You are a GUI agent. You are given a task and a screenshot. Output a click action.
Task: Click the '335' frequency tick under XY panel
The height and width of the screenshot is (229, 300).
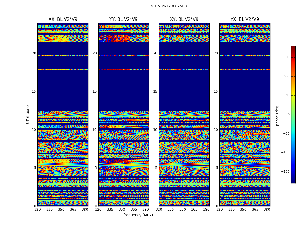tap(171, 210)
